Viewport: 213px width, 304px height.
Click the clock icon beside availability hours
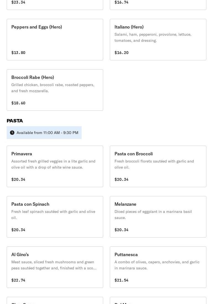pos(12,133)
